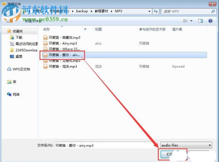Click the 泡沫 title cell
The height and width of the screenshot is (162, 219).
(98, 66)
